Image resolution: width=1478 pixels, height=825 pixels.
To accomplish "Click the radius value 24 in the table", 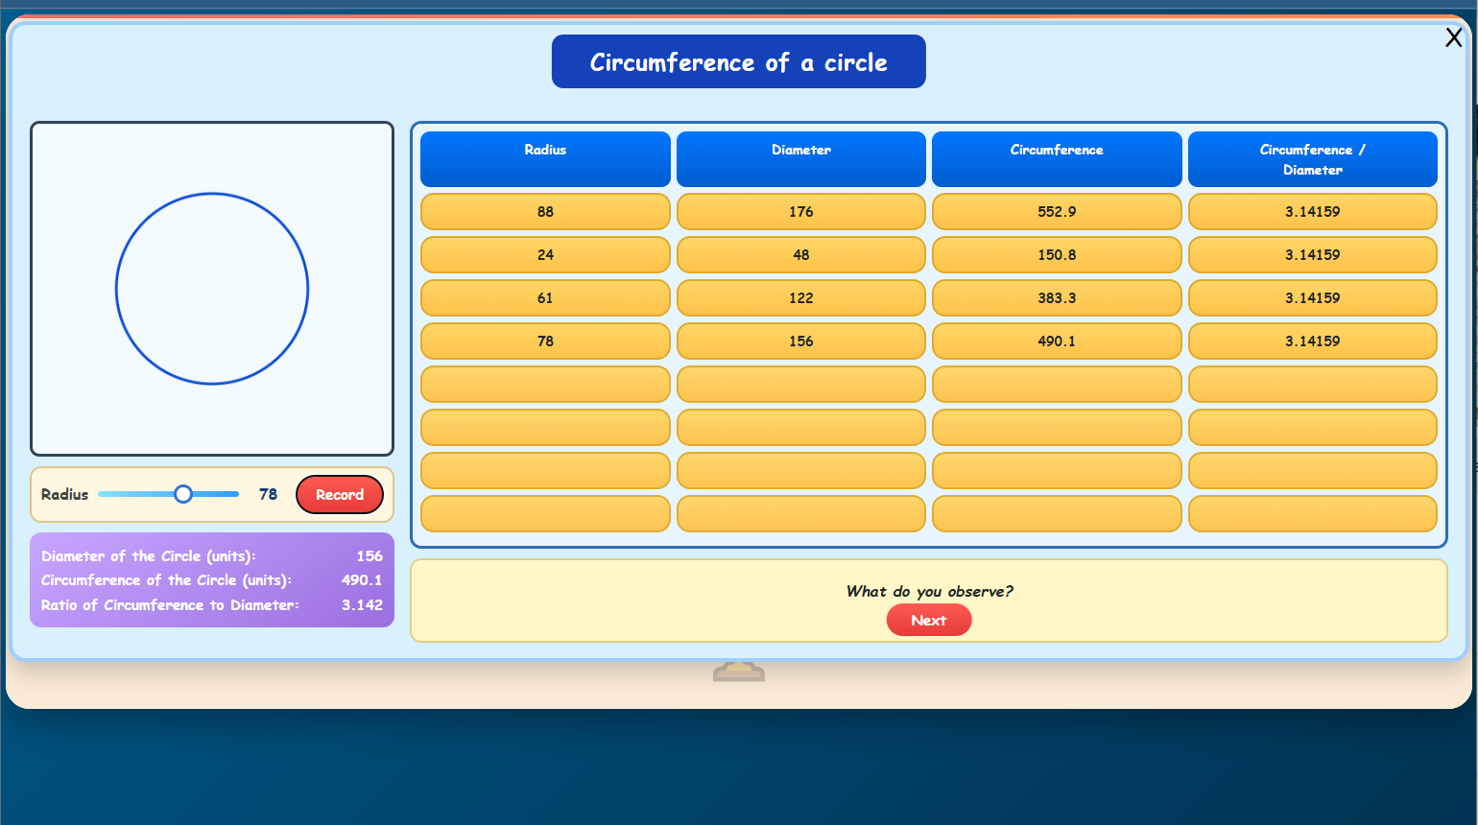I will (x=544, y=254).
